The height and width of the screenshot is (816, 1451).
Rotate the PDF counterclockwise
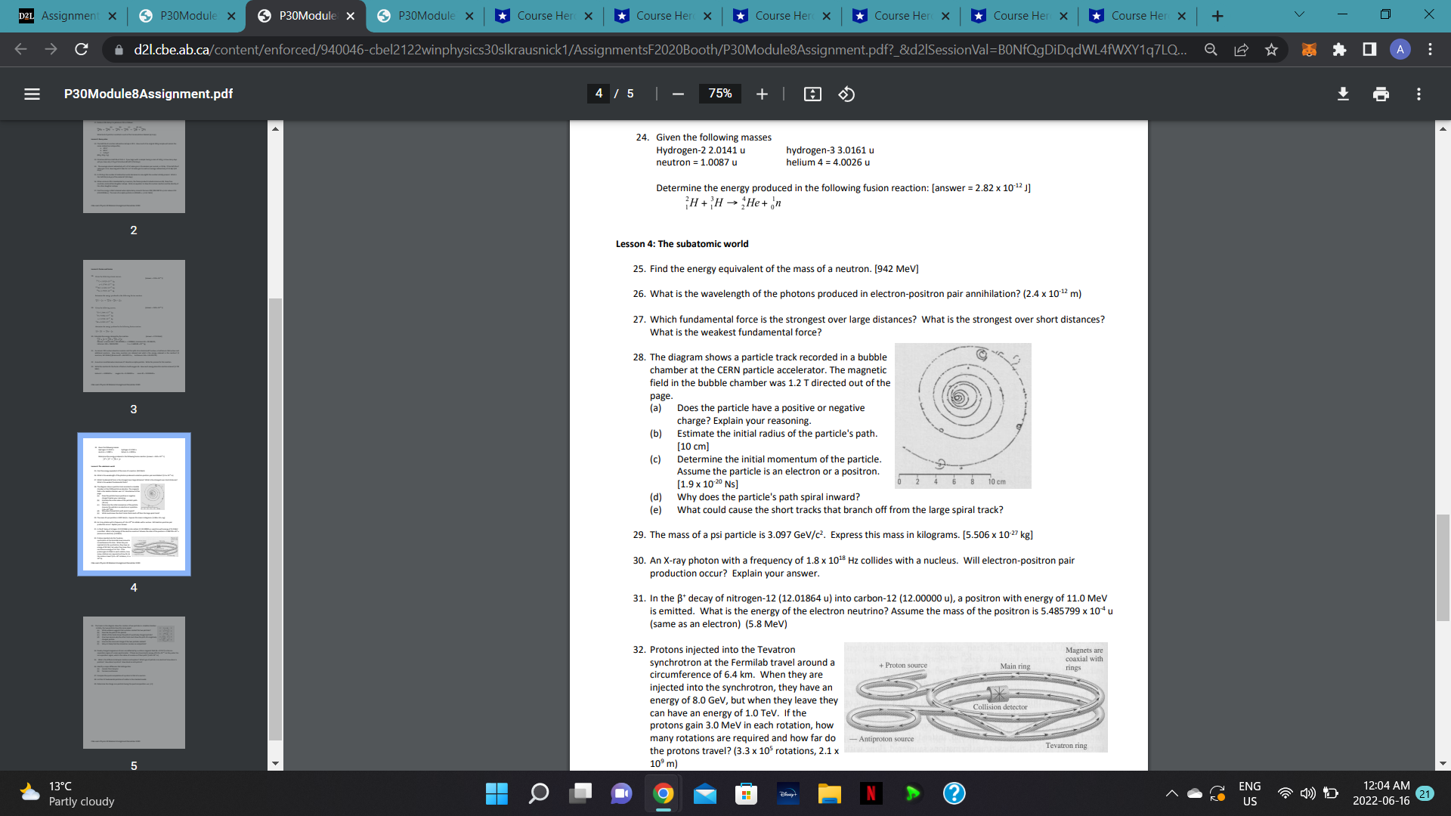(846, 94)
